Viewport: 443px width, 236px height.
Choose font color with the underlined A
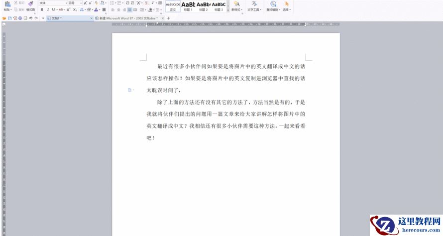pos(96,9)
